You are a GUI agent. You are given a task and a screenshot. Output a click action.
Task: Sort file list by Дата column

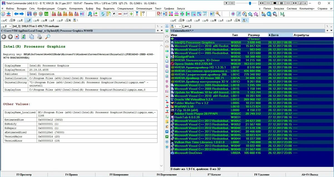(x=280, y=35)
